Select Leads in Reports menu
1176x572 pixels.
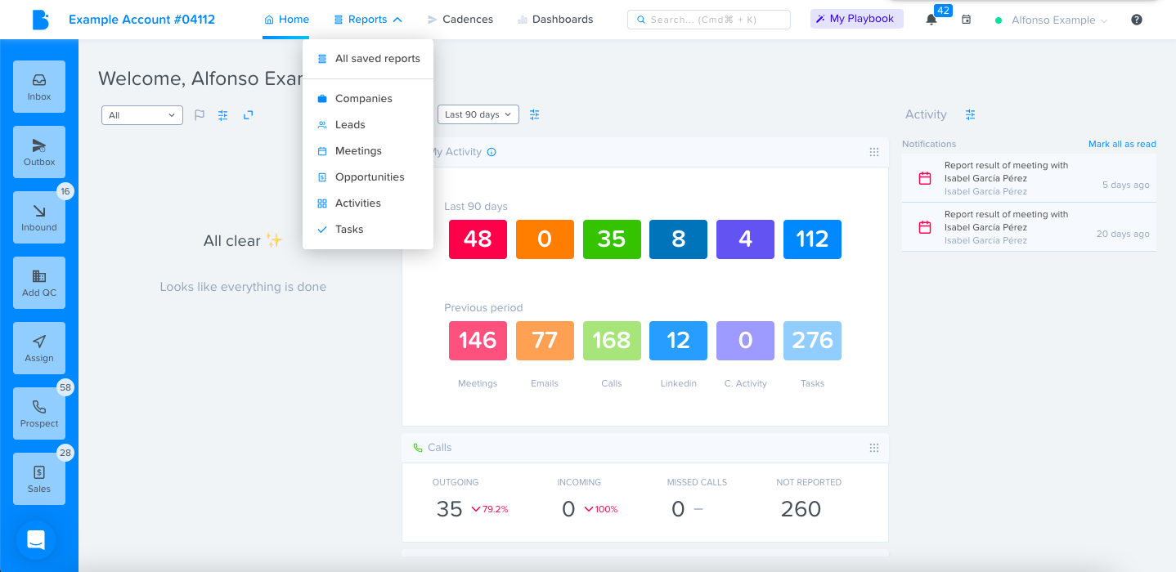tap(368, 124)
